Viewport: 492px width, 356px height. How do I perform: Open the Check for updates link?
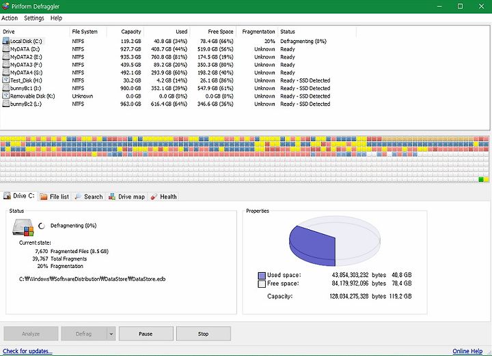point(27,351)
